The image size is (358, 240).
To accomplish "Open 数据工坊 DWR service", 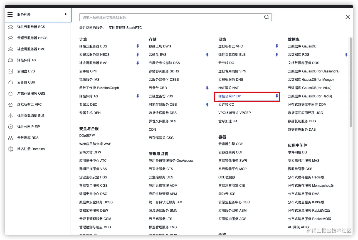I will coord(160,46).
